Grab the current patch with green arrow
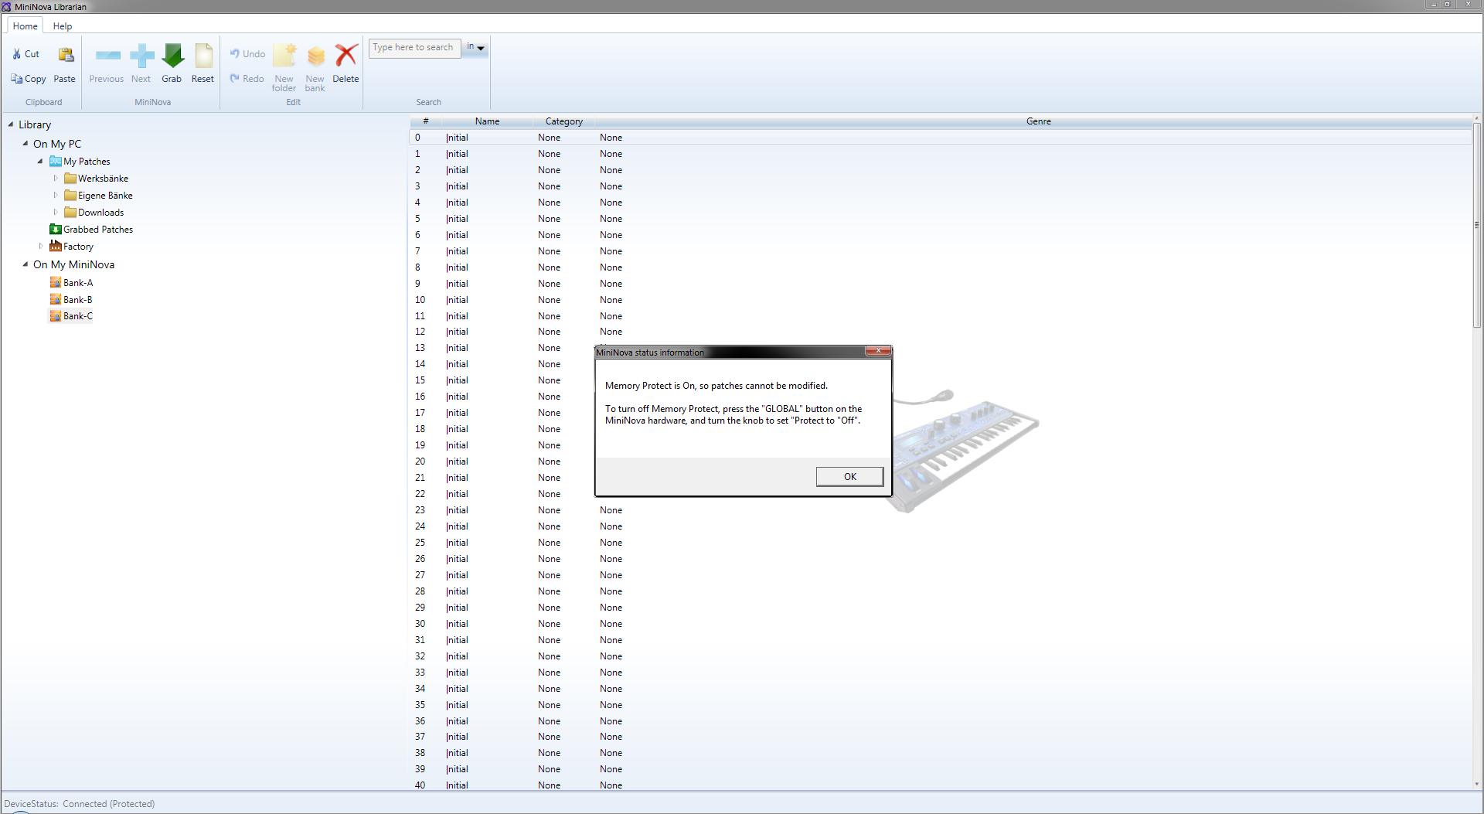Image resolution: width=1484 pixels, height=814 pixels. [x=172, y=56]
